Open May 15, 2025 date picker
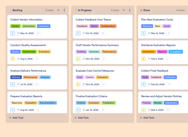The image size is (188, 137). [25, 33]
